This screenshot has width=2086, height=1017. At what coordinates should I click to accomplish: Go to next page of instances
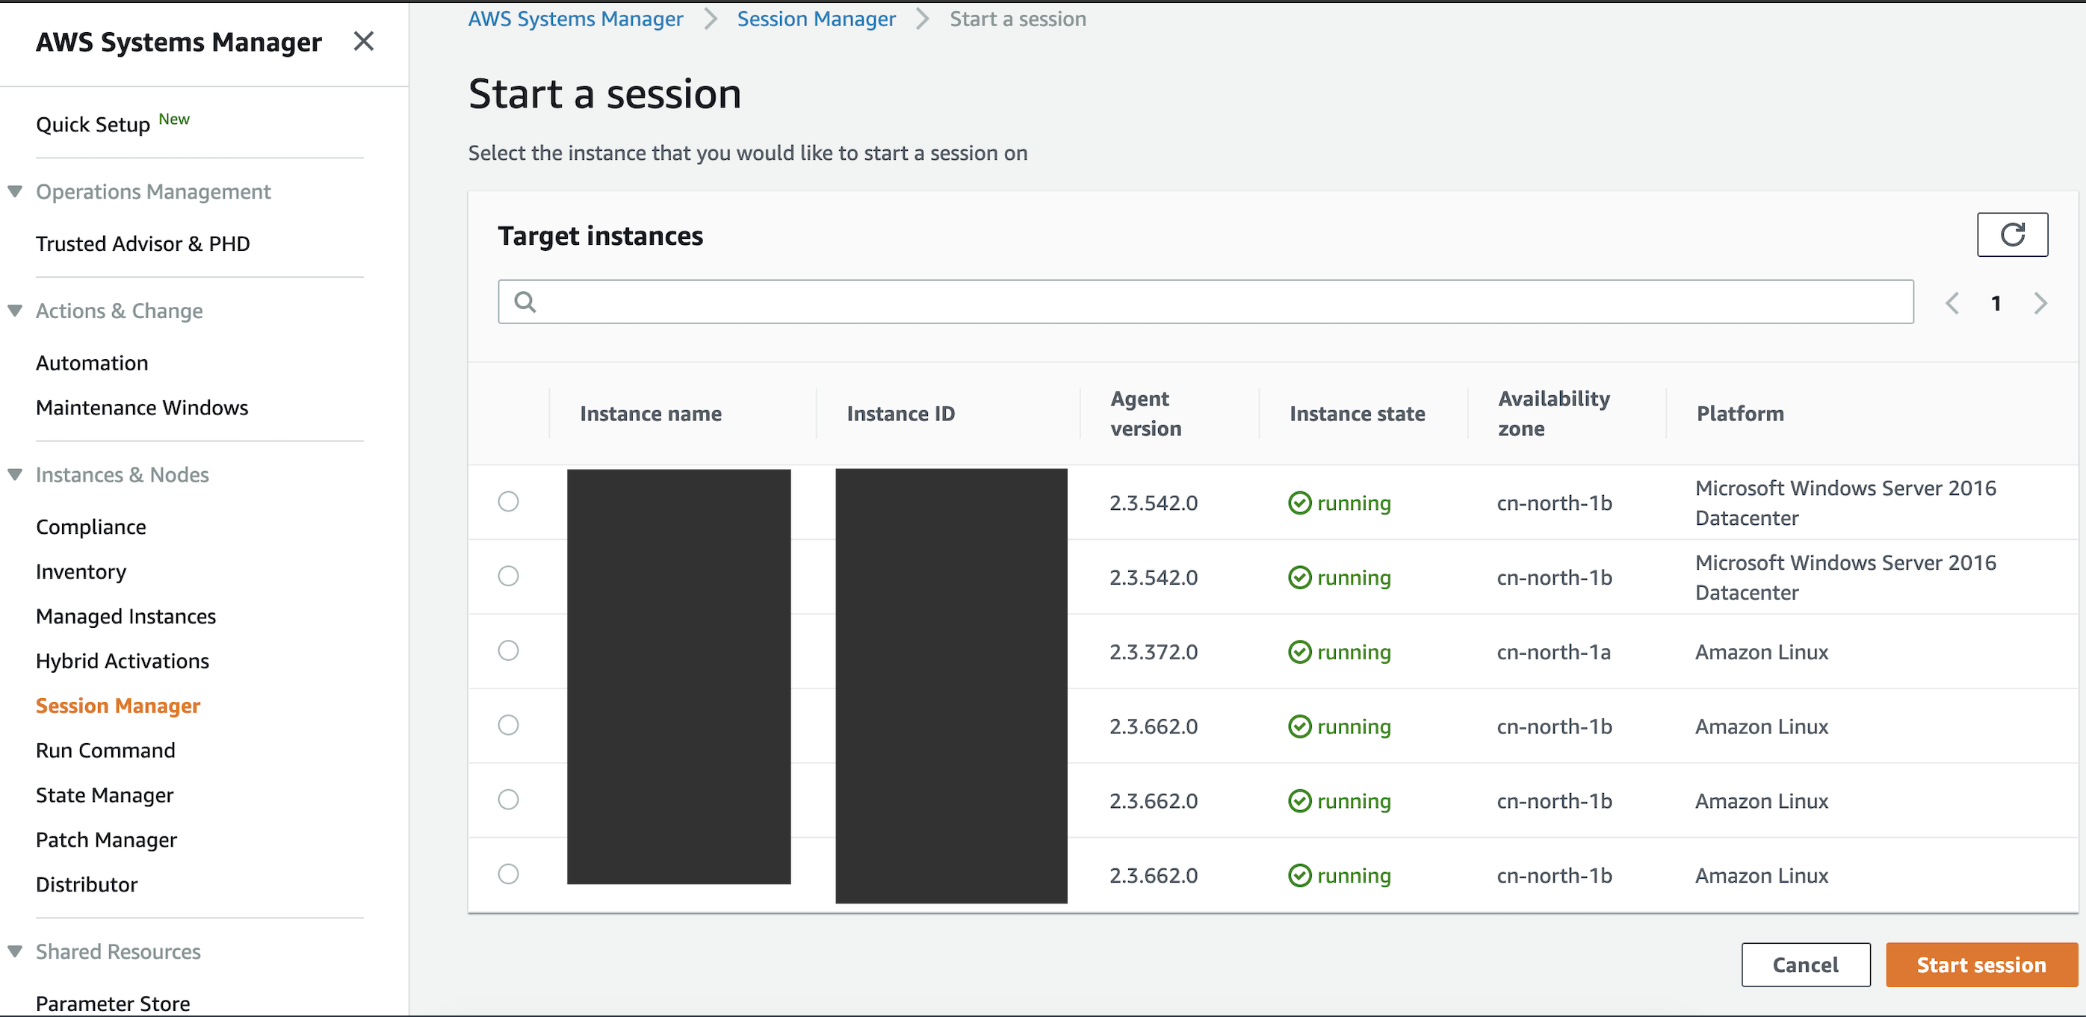click(x=2040, y=303)
